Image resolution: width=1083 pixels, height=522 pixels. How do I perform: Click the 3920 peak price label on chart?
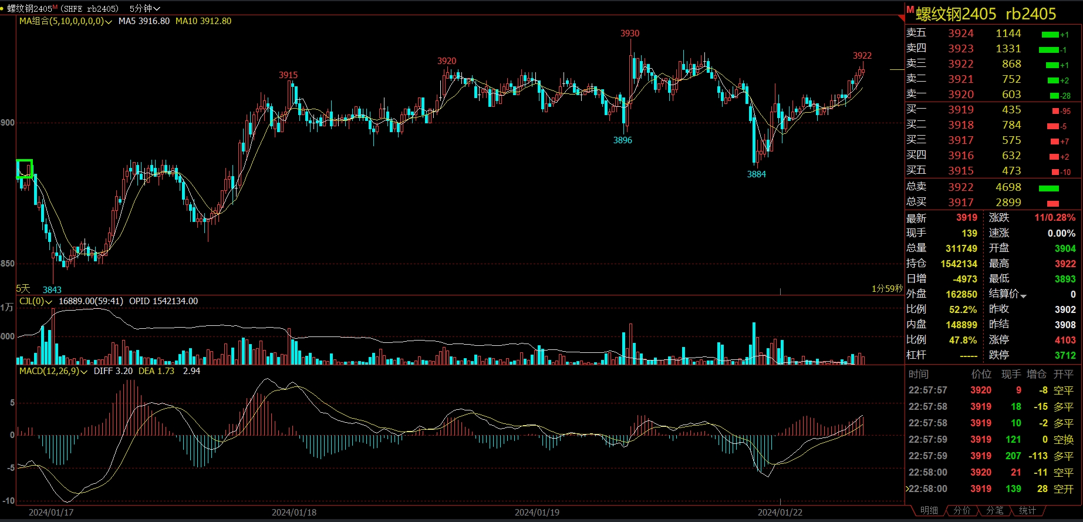coord(447,61)
